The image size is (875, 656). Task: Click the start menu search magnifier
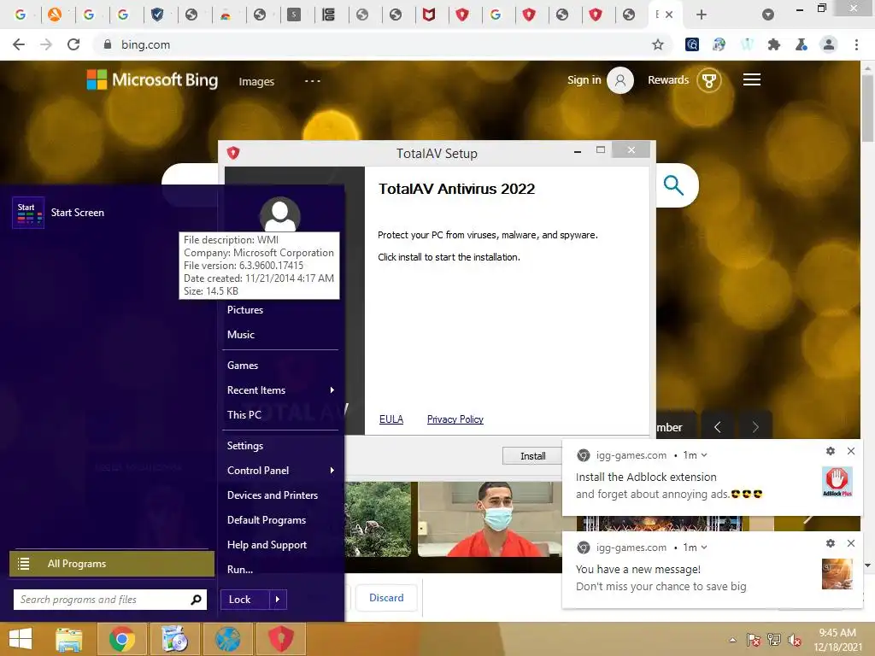[x=196, y=600]
